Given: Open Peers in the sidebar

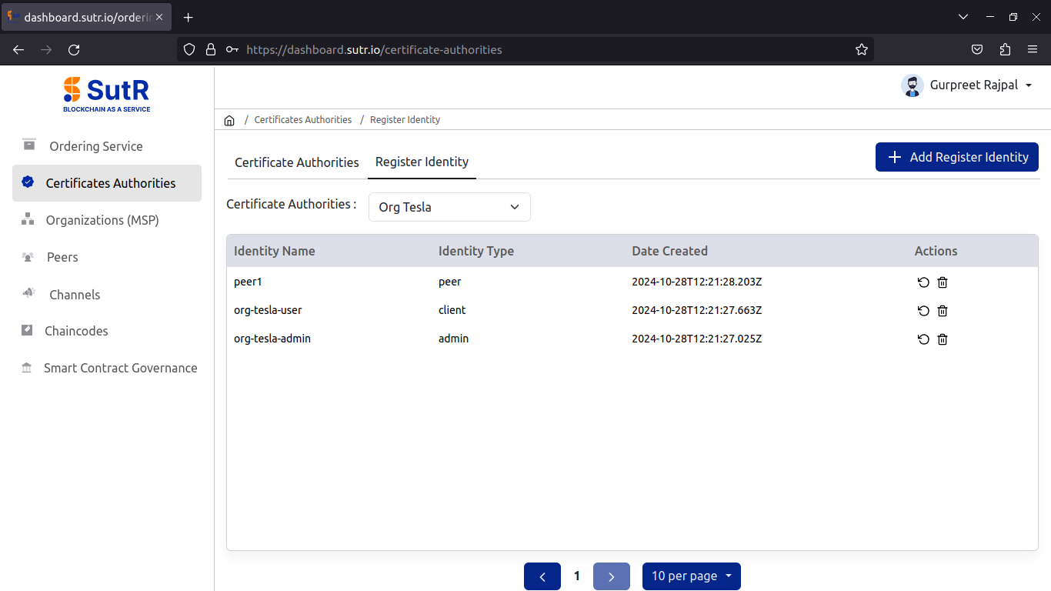Looking at the screenshot, I should pyautogui.click(x=62, y=257).
